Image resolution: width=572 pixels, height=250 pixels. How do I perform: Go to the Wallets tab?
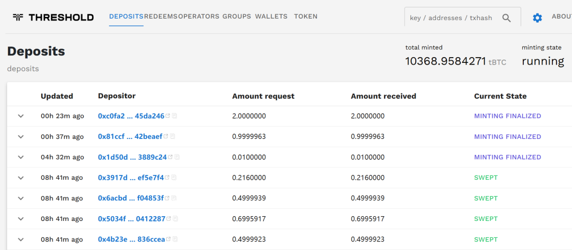pyautogui.click(x=271, y=16)
